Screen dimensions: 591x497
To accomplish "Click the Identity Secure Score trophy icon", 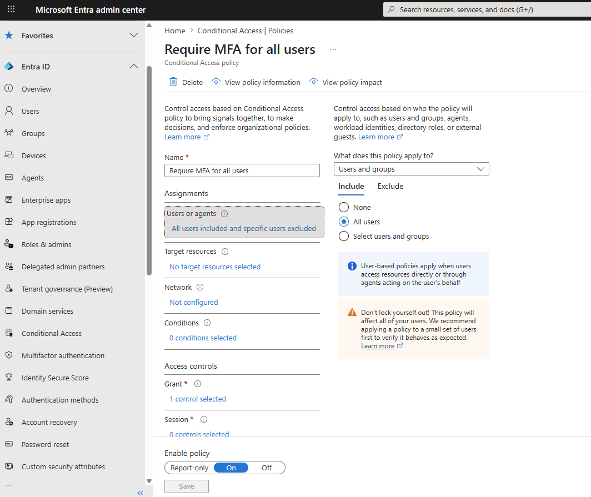I will pos(9,377).
